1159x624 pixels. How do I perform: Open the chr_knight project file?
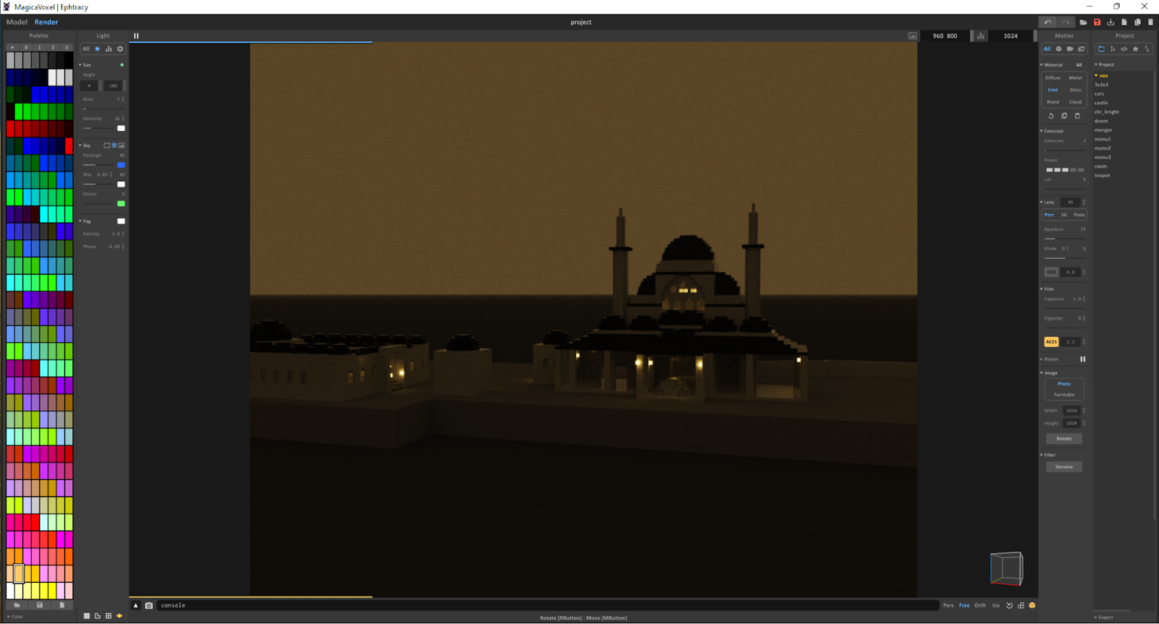click(1107, 112)
